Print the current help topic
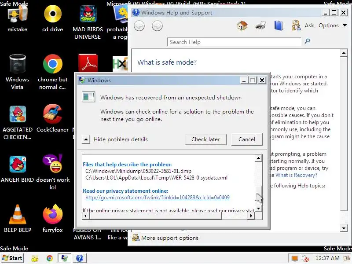The width and height of the screenshot is (352, 264). point(260,26)
